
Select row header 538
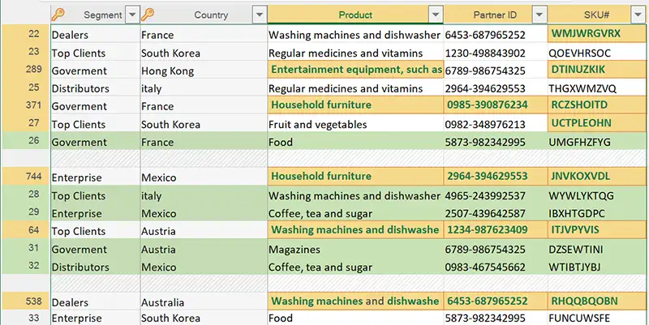(27, 301)
